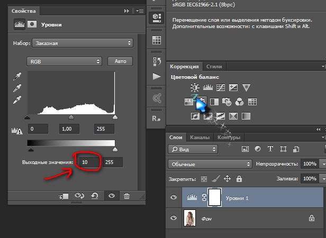Hide the Фон layer
This screenshot has height=238, width=326.
174,218
